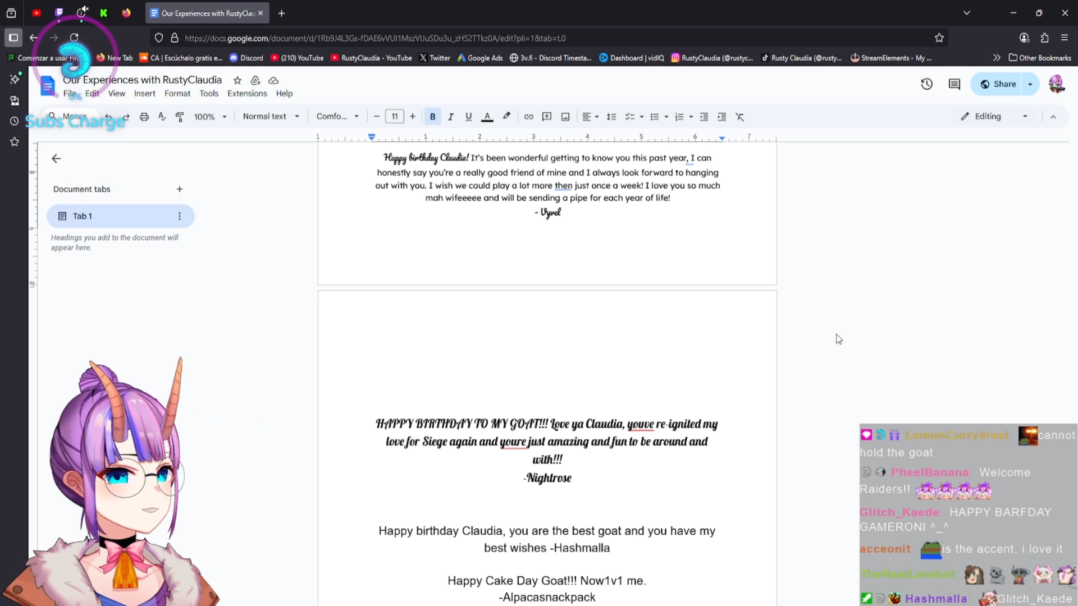The height and width of the screenshot is (606, 1078).
Task: Open Discord bookmark
Action: pos(246,58)
